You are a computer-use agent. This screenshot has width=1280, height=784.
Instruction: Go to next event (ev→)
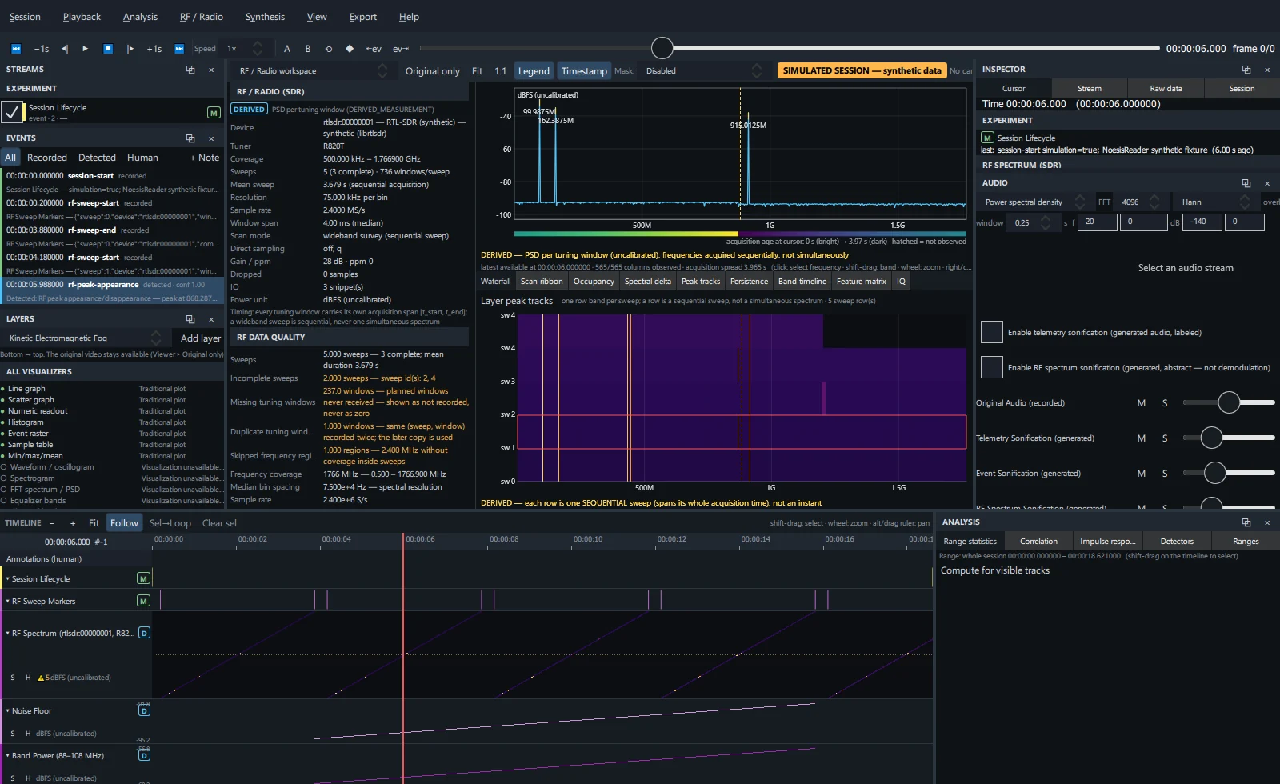[401, 49]
